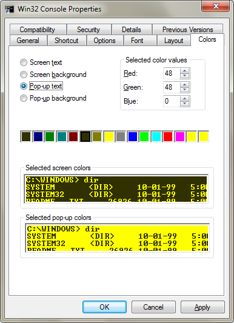Click the OK button

tap(104, 307)
